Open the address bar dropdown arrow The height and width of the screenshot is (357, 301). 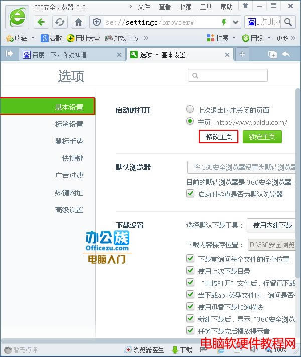235,22
